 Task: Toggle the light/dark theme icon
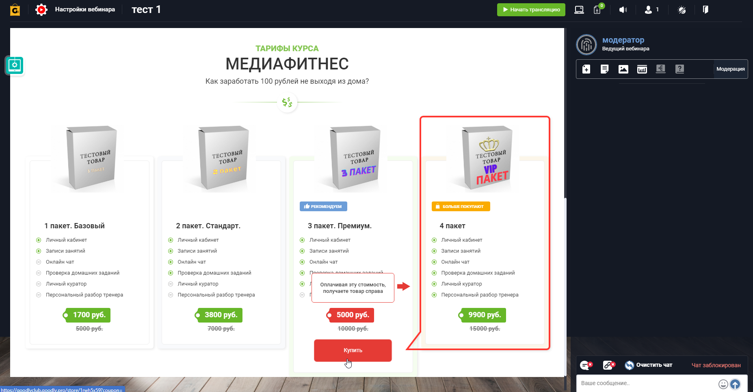pyautogui.click(x=682, y=10)
